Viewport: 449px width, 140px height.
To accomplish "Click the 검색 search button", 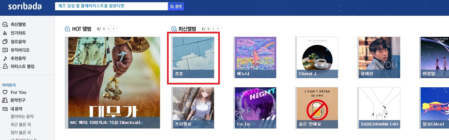I will pyautogui.click(x=176, y=6).
